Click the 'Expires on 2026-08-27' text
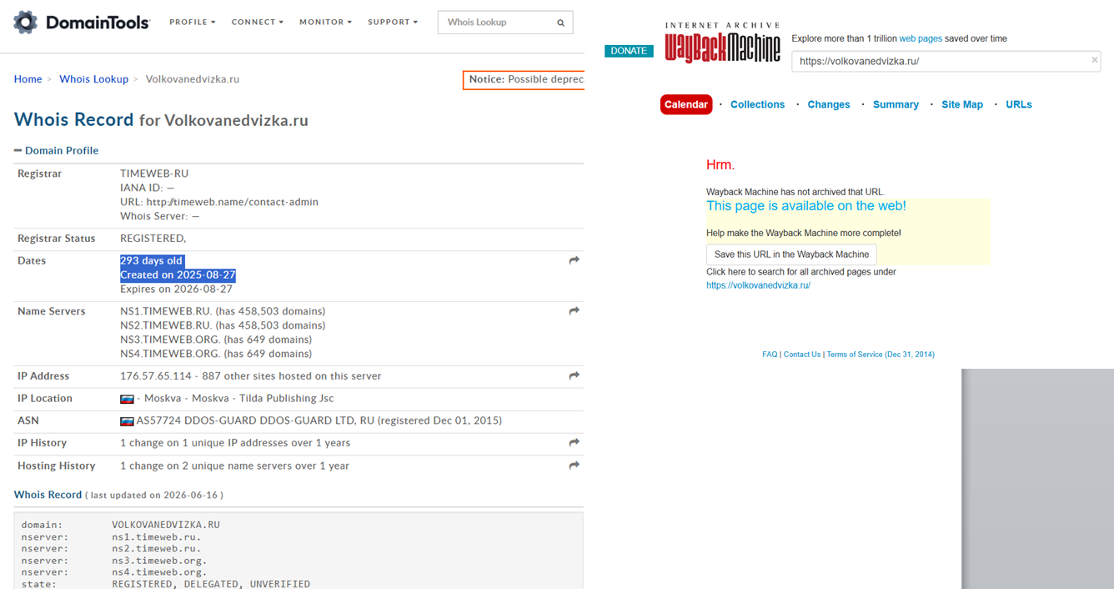1114x589 pixels. [x=176, y=289]
